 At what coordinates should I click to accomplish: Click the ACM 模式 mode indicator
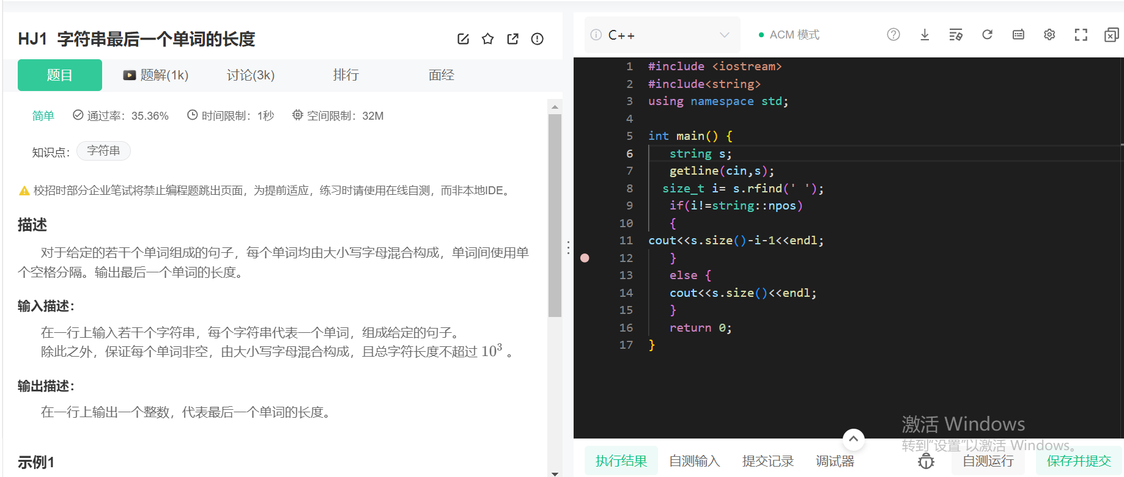tap(789, 35)
